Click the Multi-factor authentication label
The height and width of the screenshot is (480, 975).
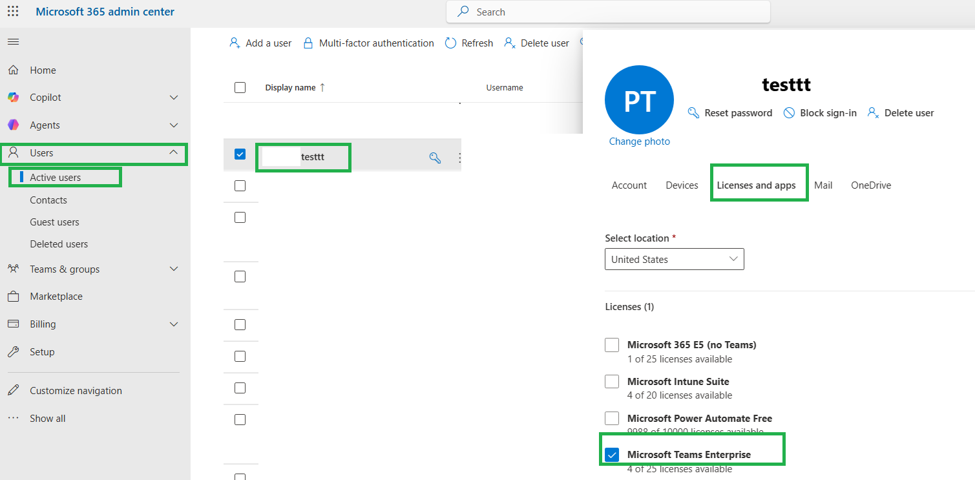377,43
